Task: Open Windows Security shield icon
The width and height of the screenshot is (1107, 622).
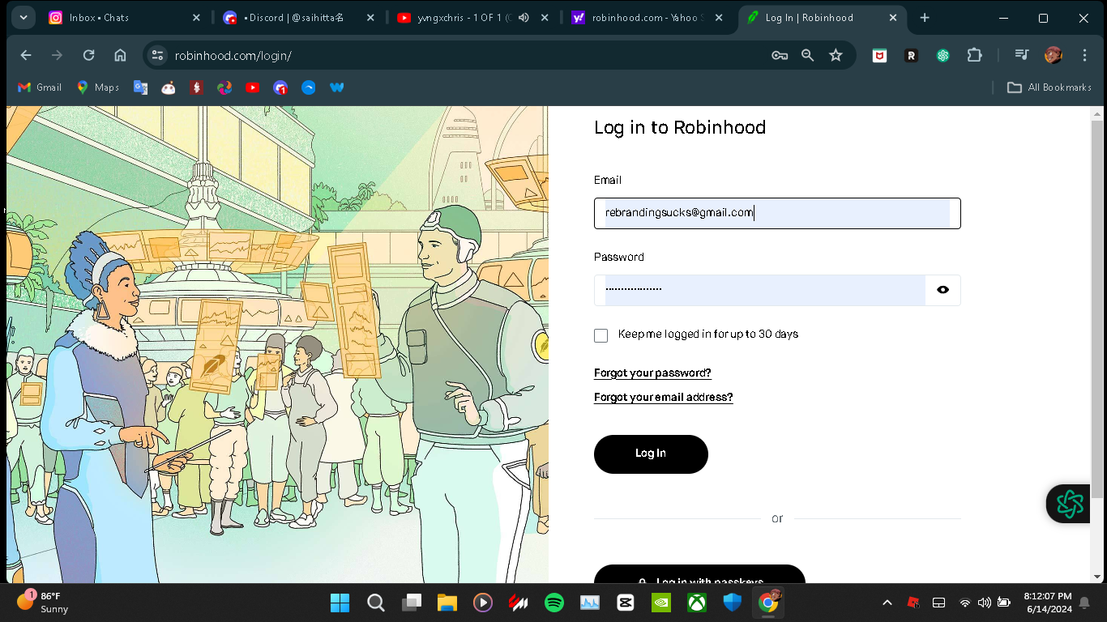Action: 733,603
